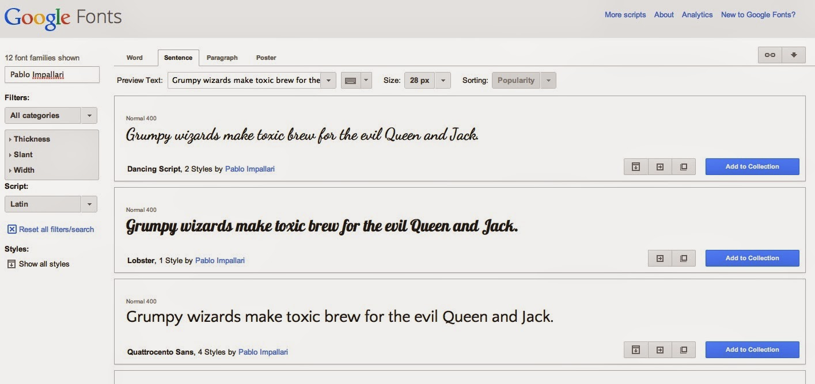Click the Show all styles sidebar icon
This screenshot has height=384, width=815.
[x=12, y=264]
